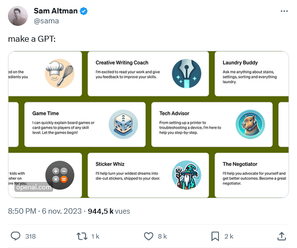This screenshot has width=297, height=248.
Task: Open the openai.com link label
Action: [x=34, y=187]
